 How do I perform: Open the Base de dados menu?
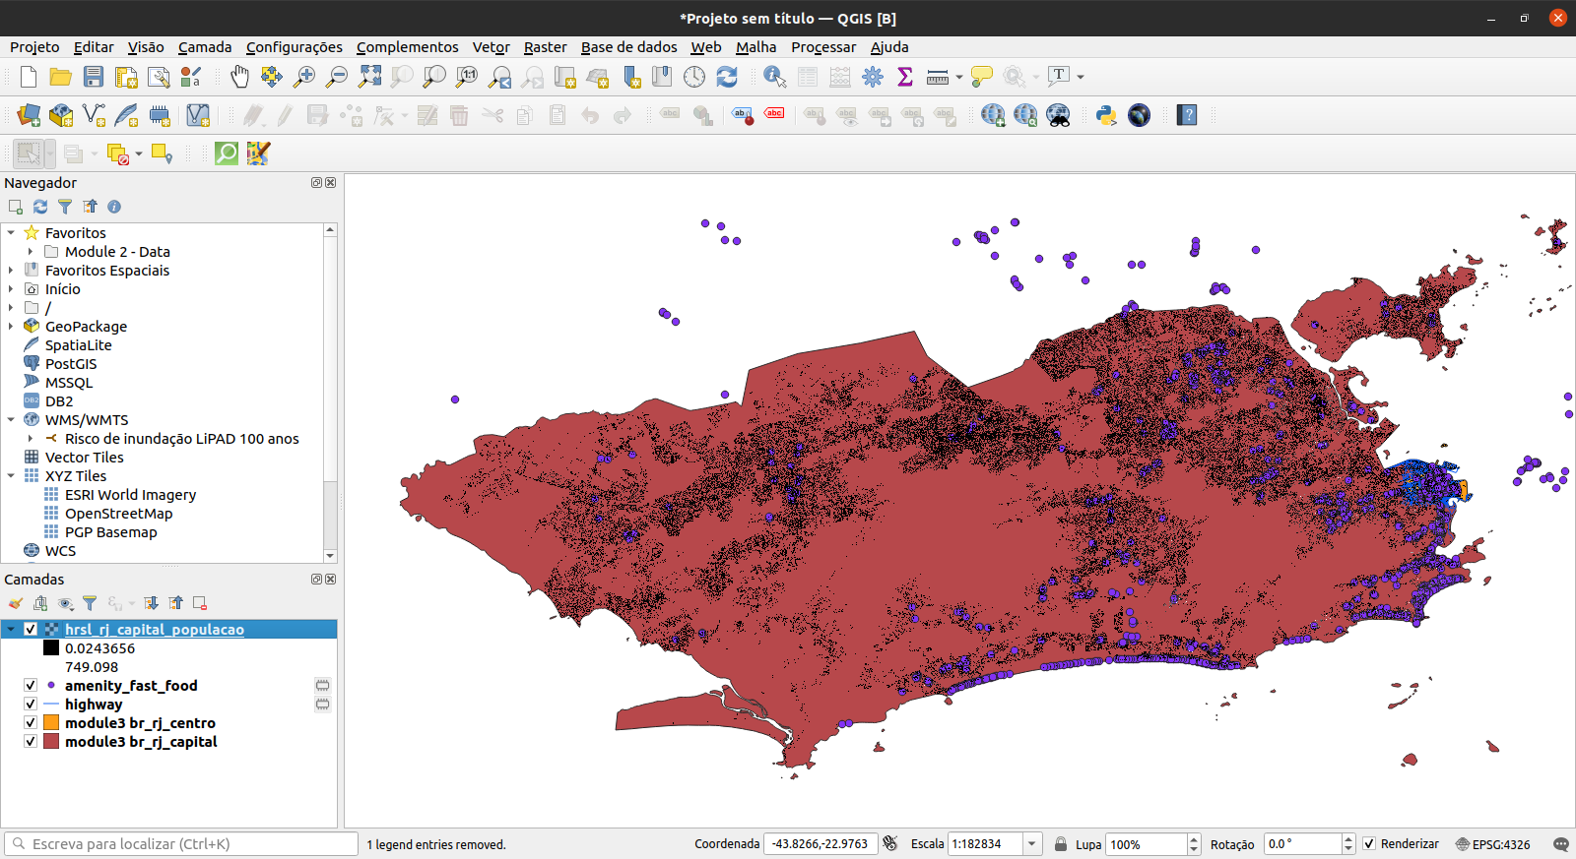pyautogui.click(x=629, y=47)
